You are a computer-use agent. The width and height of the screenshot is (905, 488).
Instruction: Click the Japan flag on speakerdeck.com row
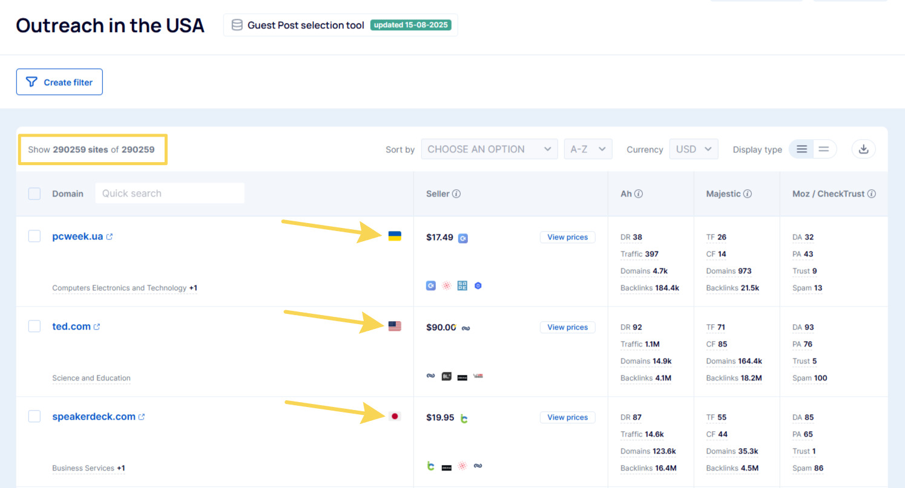(395, 416)
